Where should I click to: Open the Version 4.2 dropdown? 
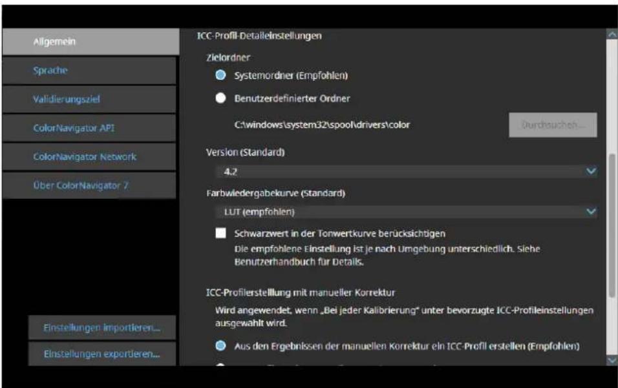pyautogui.click(x=406, y=172)
